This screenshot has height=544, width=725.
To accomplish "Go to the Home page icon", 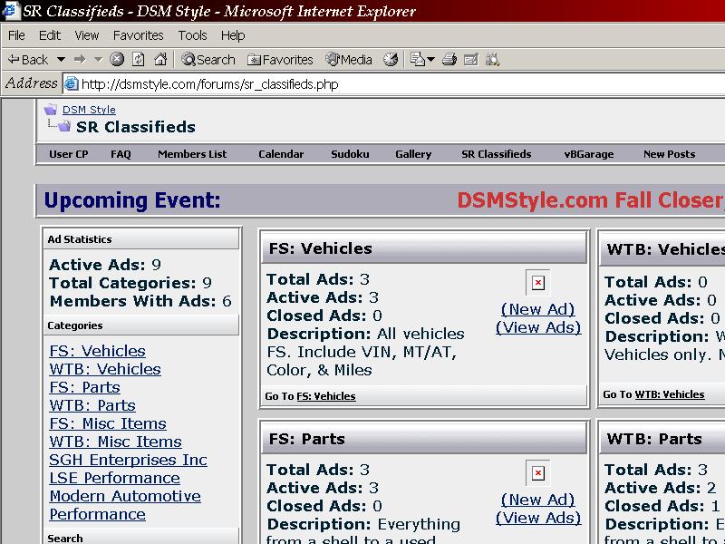I will point(160,60).
